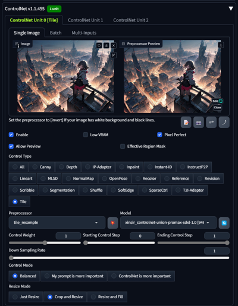Select the Instant-ID control type
This screenshot has width=238, height=306.
click(x=159, y=167)
